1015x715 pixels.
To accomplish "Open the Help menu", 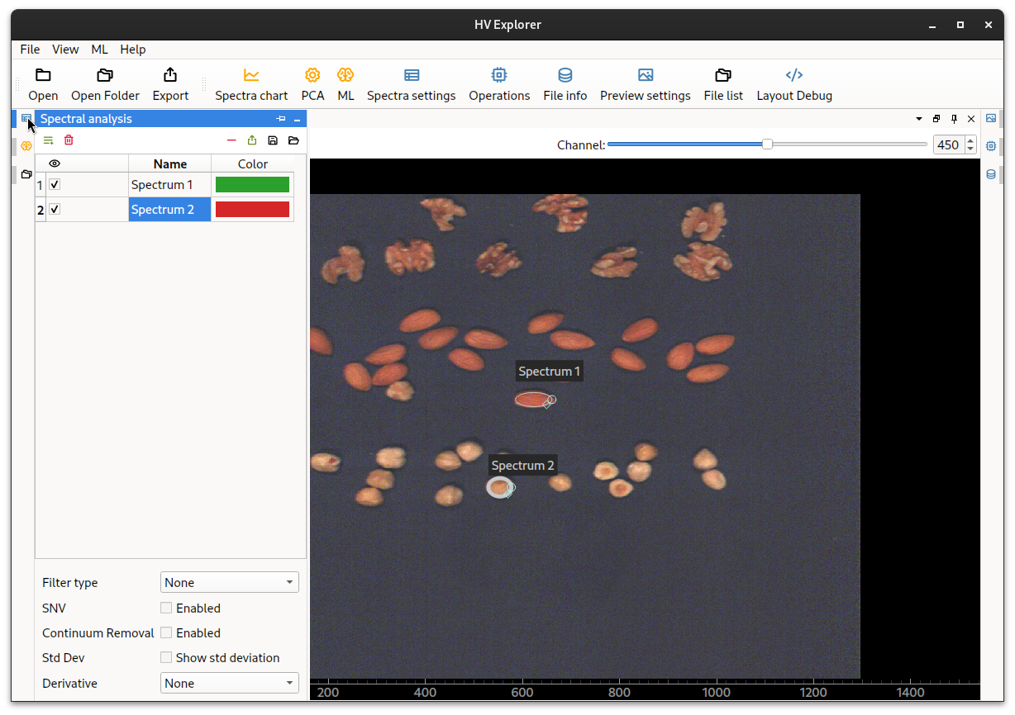I will [132, 50].
